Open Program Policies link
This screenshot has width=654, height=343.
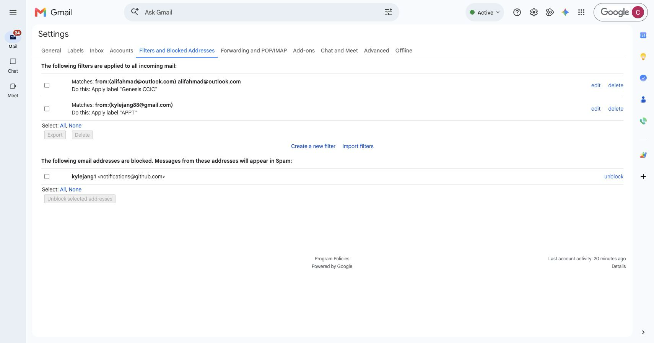pyautogui.click(x=332, y=259)
